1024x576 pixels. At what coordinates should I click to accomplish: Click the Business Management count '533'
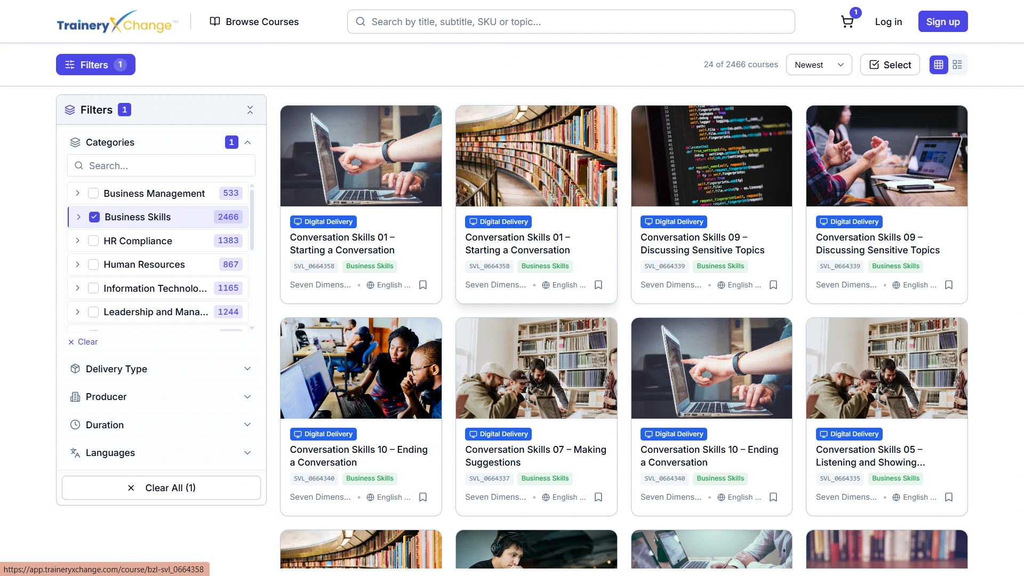click(231, 193)
